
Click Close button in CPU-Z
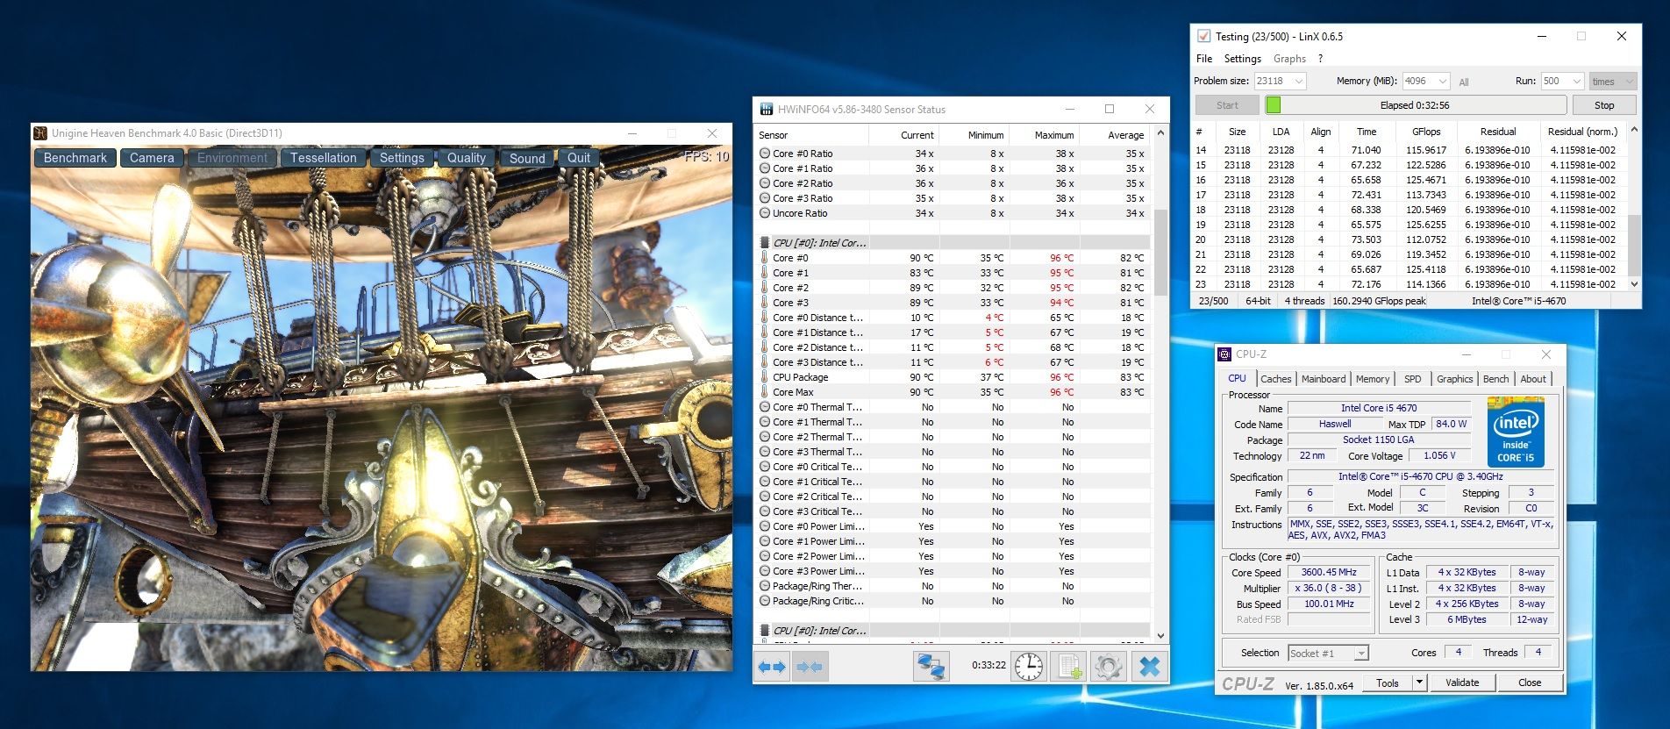1529,683
